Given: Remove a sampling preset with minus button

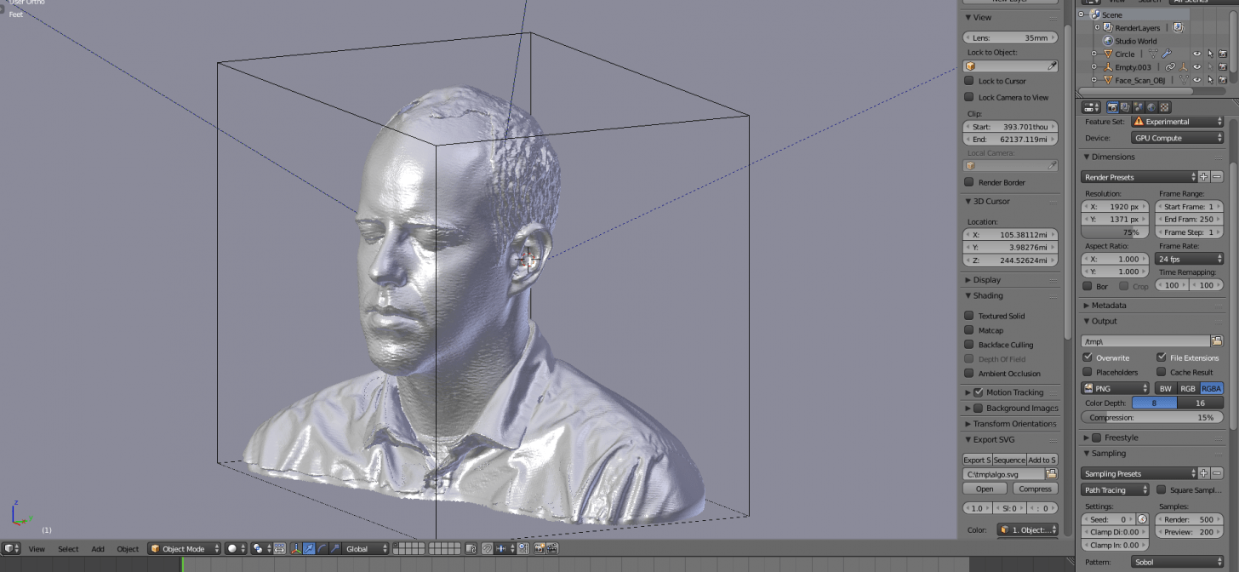Looking at the screenshot, I should pyautogui.click(x=1217, y=473).
